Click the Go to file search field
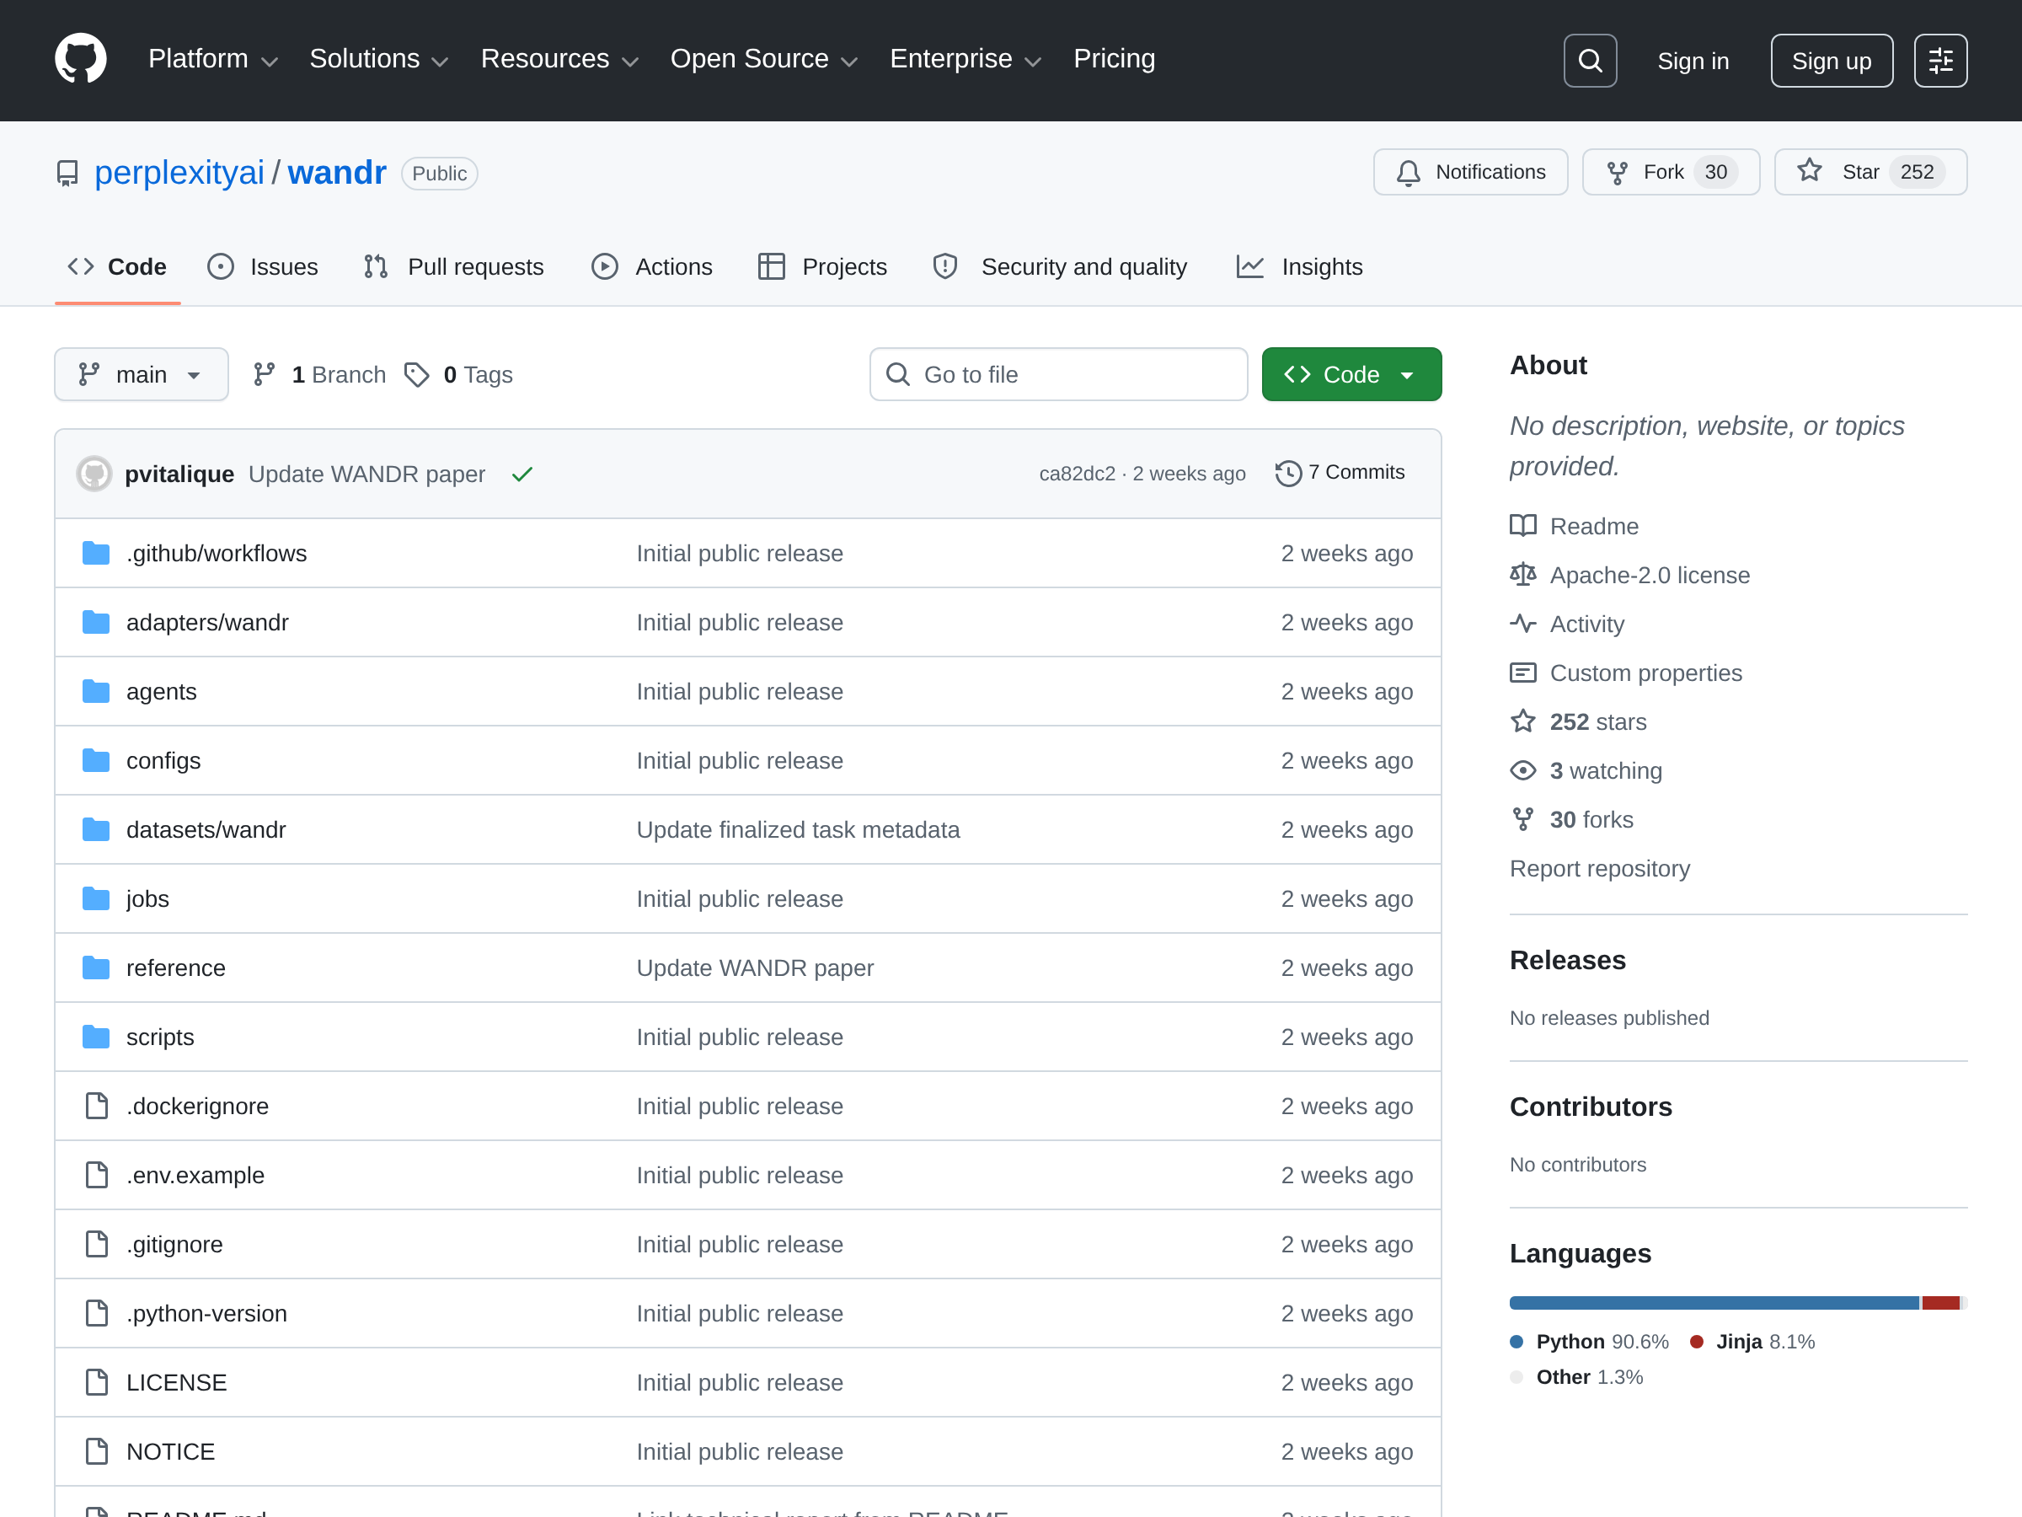2022x1517 pixels. click(1058, 375)
